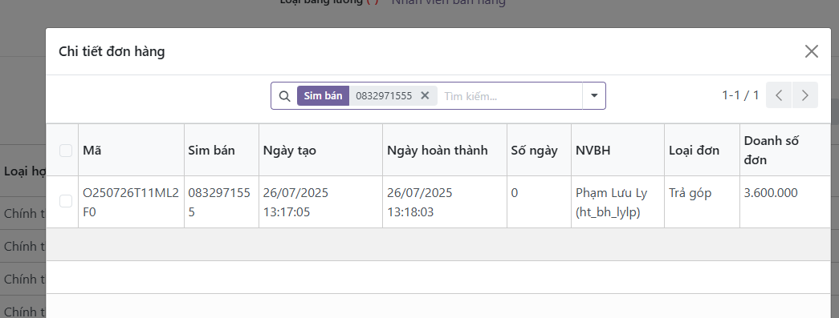Go to next page of results
839x318 pixels.
[805, 95]
